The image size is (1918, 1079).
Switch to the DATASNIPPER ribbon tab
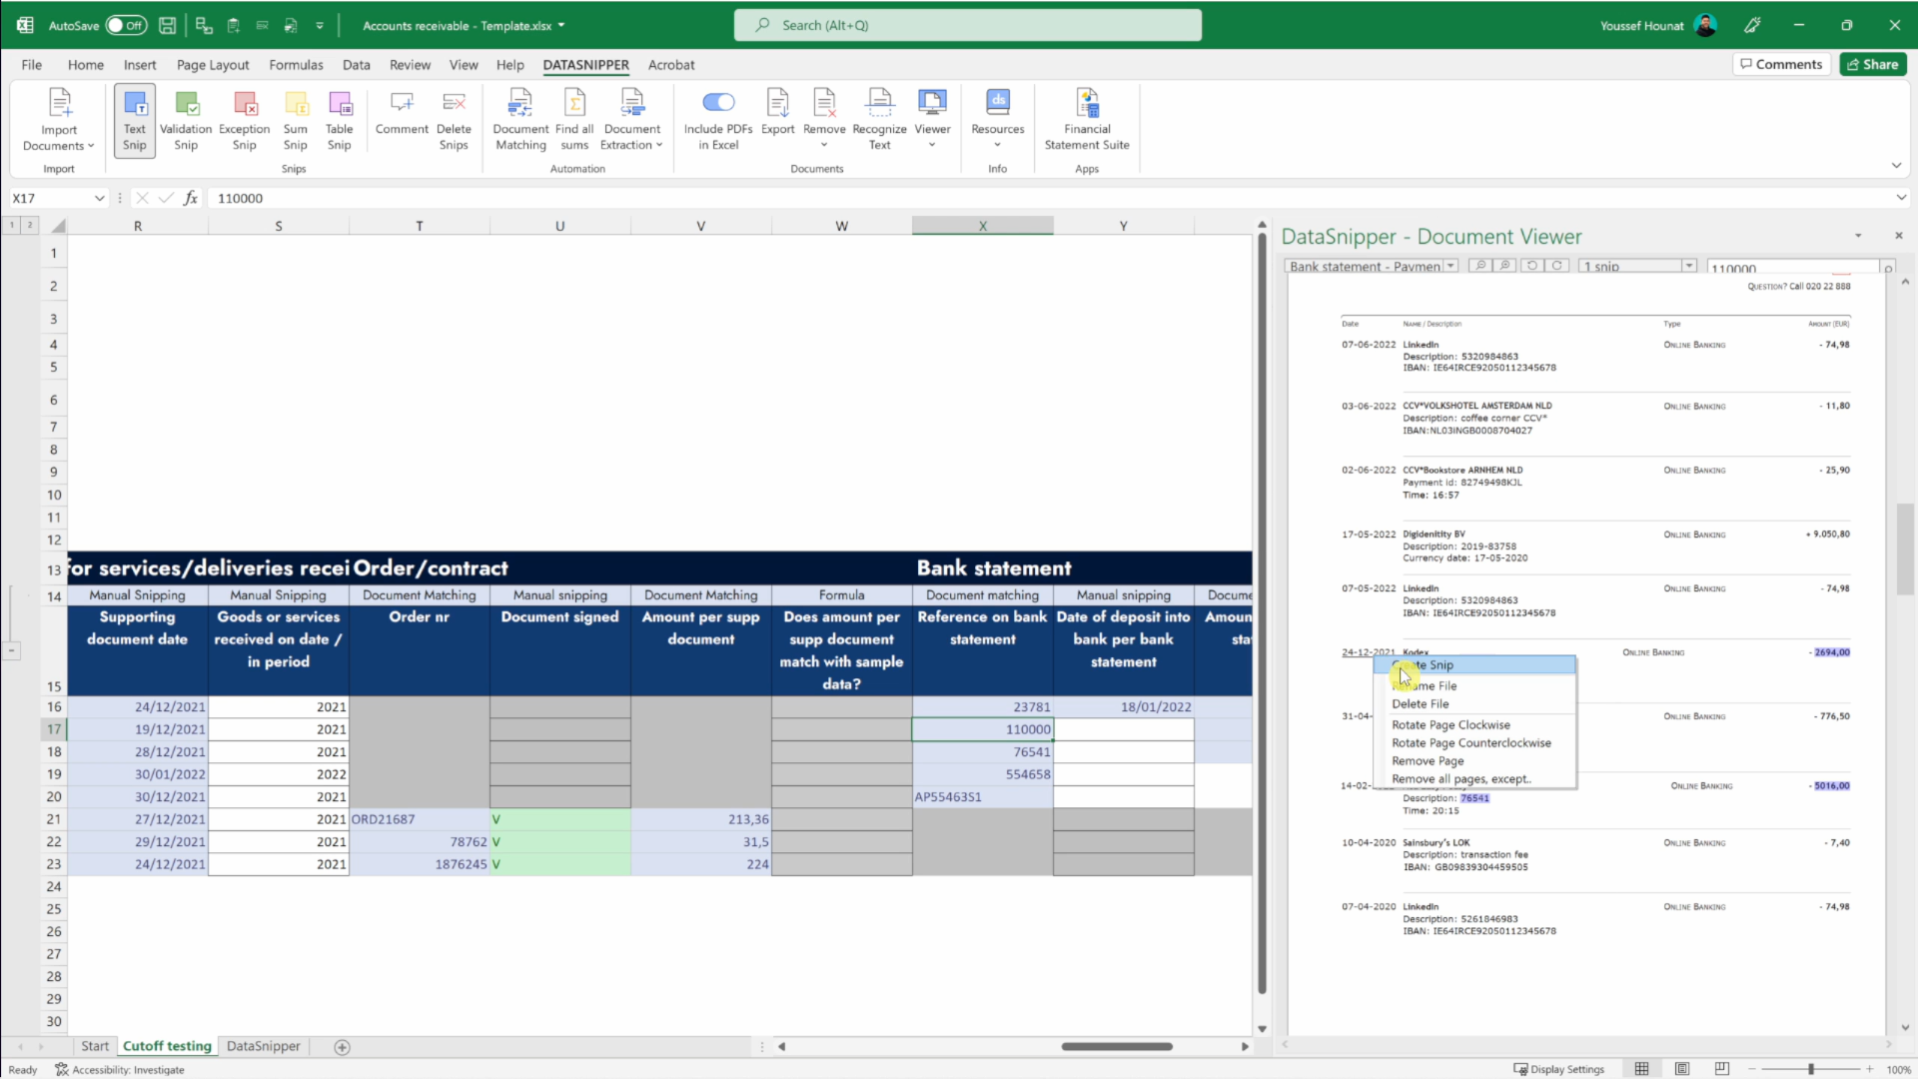586,64
